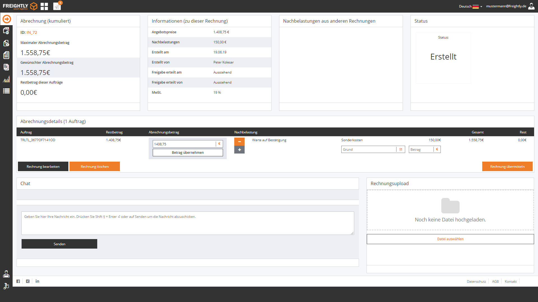Click Datei auswählen to upload invoice
The image size is (538, 302).
pyautogui.click(x=450, y=239)
